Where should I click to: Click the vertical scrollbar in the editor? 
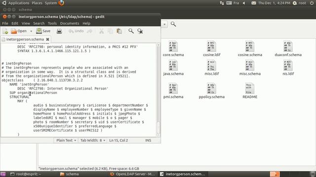[x=158, y=90]
